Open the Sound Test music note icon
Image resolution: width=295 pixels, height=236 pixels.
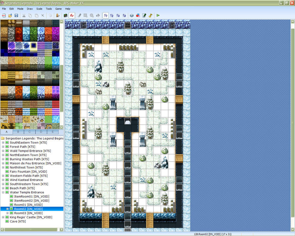[150, 15]
